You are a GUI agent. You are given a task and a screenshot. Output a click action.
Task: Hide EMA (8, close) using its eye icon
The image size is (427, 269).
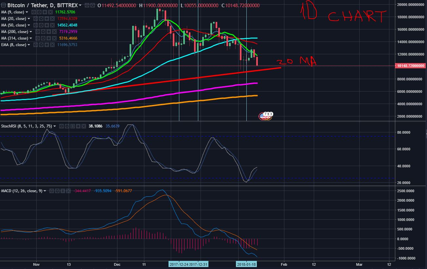coord(36,45)
